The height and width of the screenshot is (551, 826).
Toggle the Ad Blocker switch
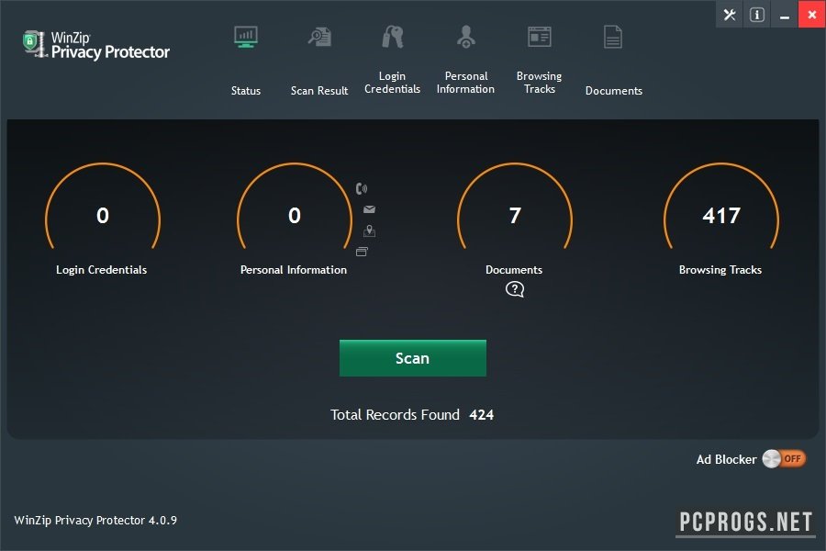[x=783, y=459]
